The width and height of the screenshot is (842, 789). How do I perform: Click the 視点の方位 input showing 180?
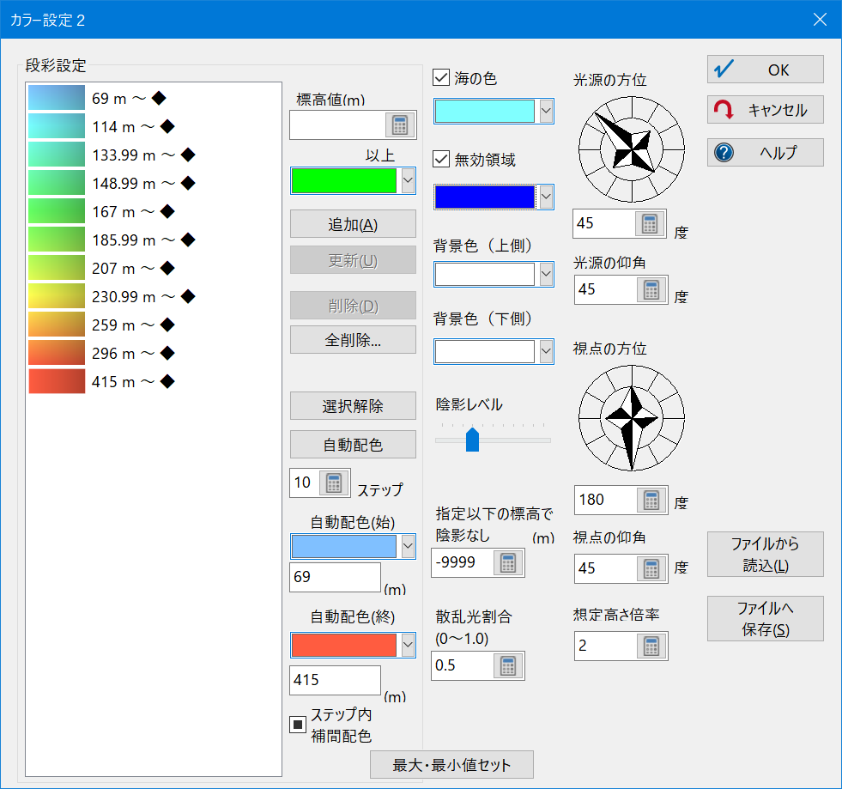point(606,500)
